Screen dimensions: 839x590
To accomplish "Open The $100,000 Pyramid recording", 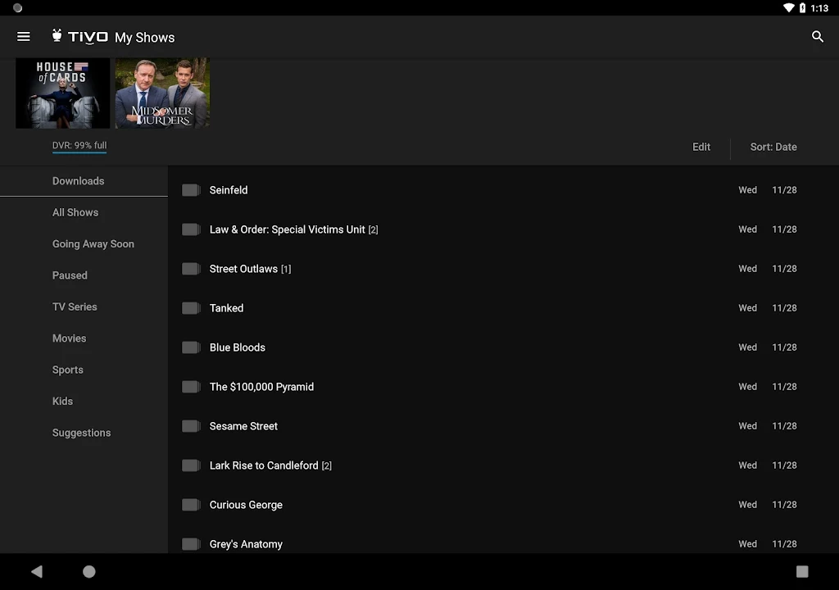I will 261,387.
